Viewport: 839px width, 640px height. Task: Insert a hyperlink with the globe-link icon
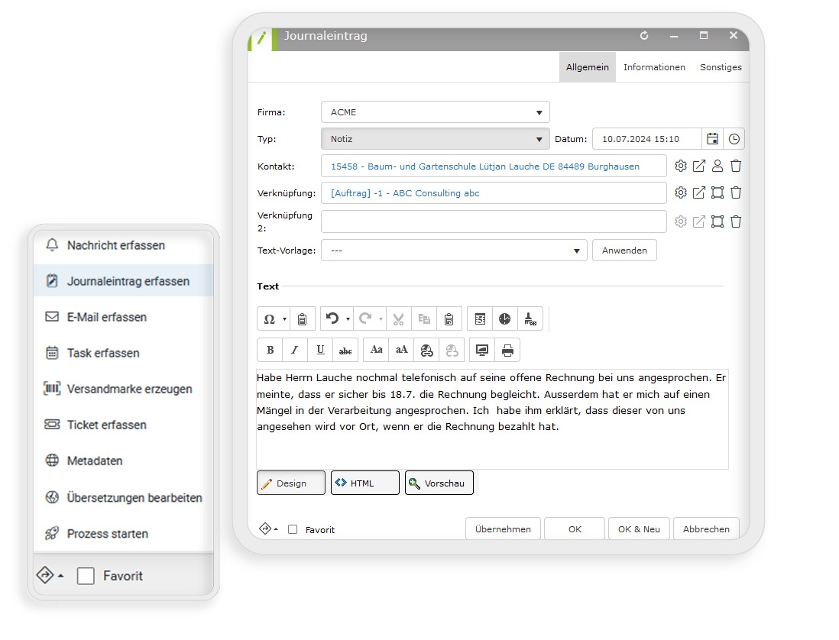click(426, 351)
